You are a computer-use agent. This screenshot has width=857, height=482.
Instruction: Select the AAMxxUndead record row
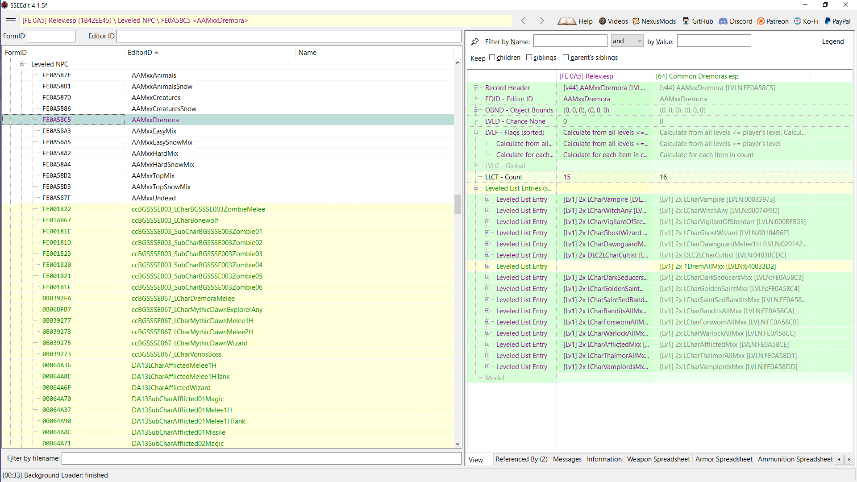click(x=228, y=198)
